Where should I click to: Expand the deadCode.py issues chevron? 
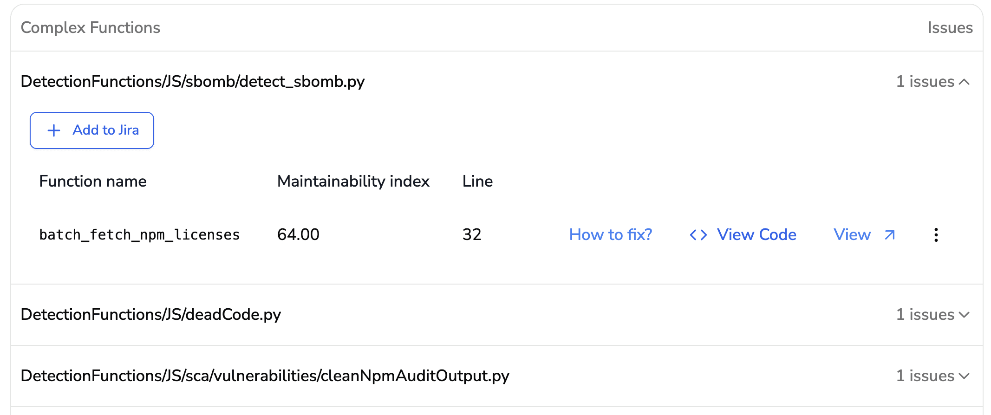tap(965, 315)
